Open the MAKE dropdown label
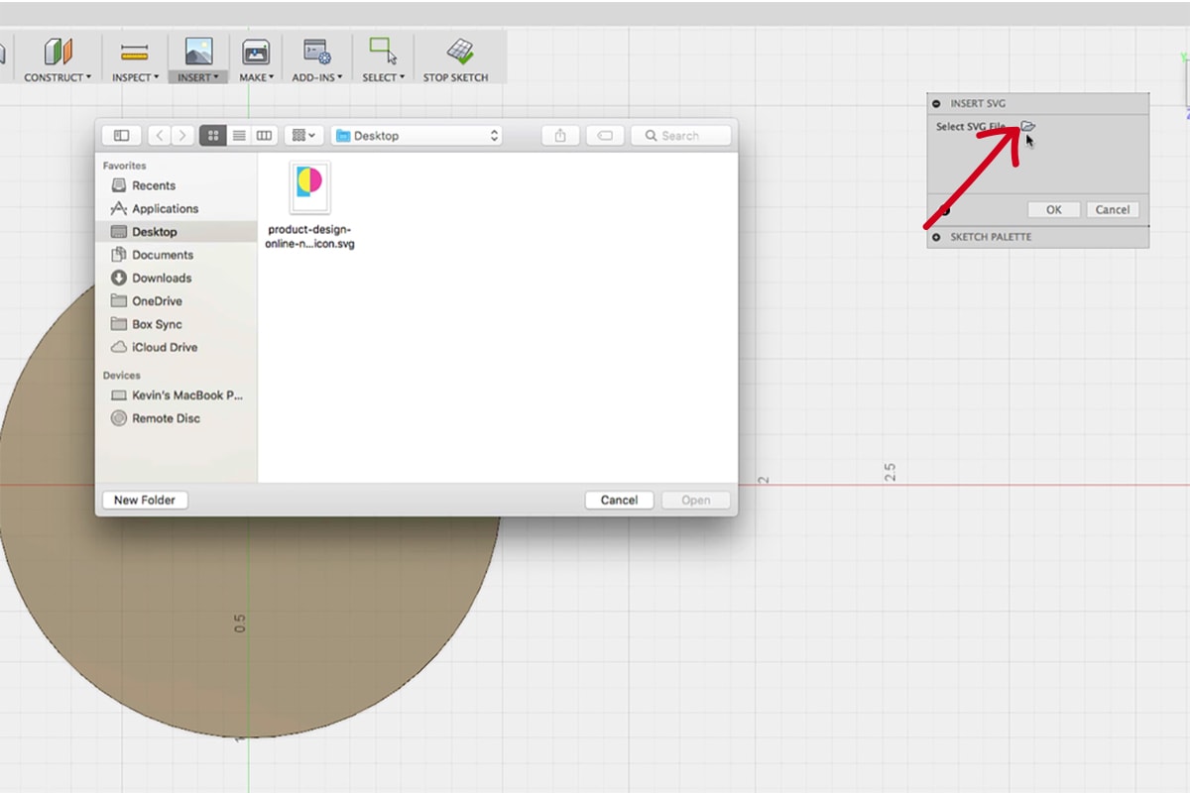The height and width of the screenshot is (793, 1190). pos(256,77)
